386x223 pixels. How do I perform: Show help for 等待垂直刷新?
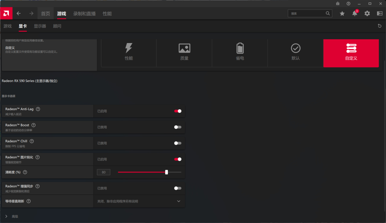29,201
